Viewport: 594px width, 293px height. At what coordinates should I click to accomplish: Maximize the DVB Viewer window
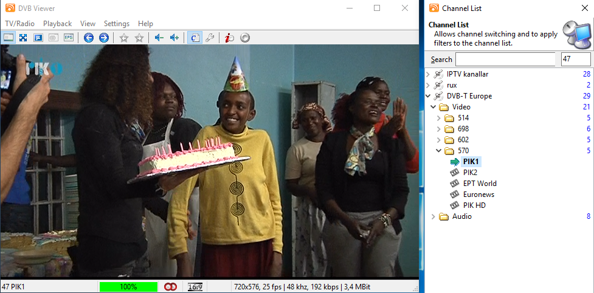(377, 8)
